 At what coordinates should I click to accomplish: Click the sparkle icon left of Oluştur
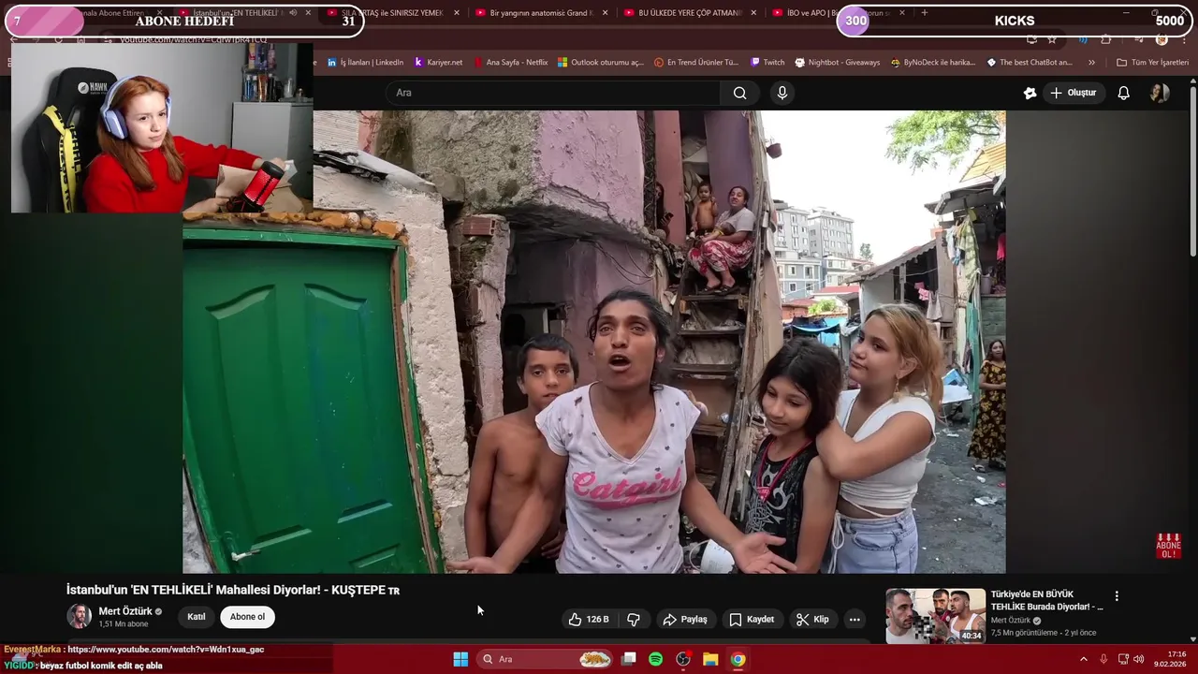(x=1030, y=93)
